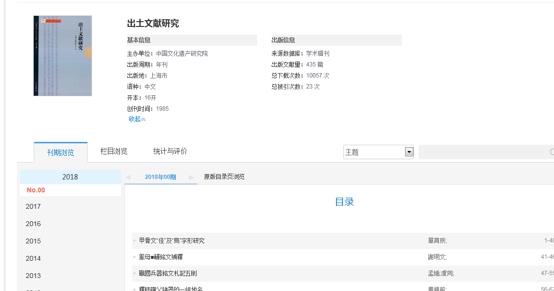
Task: Open article 戰國兵器銘文札記五則
Action: pyautogui.click(x=168, y=273)
